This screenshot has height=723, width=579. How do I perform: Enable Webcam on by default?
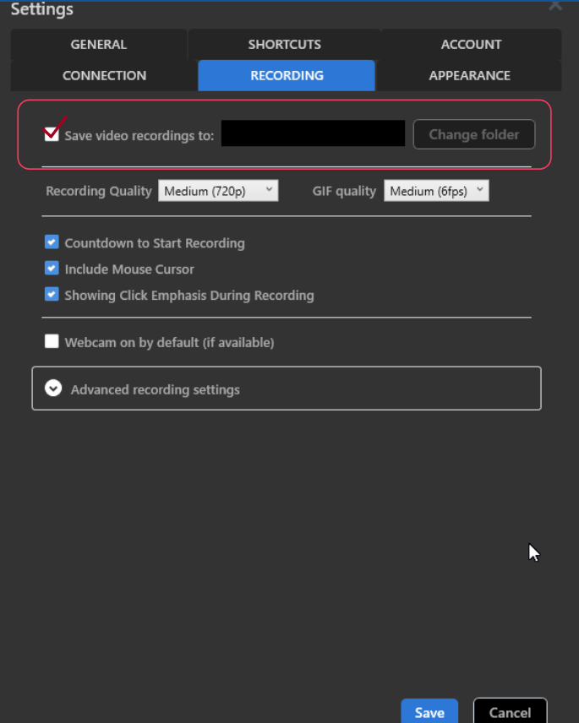tap(52, 341)
